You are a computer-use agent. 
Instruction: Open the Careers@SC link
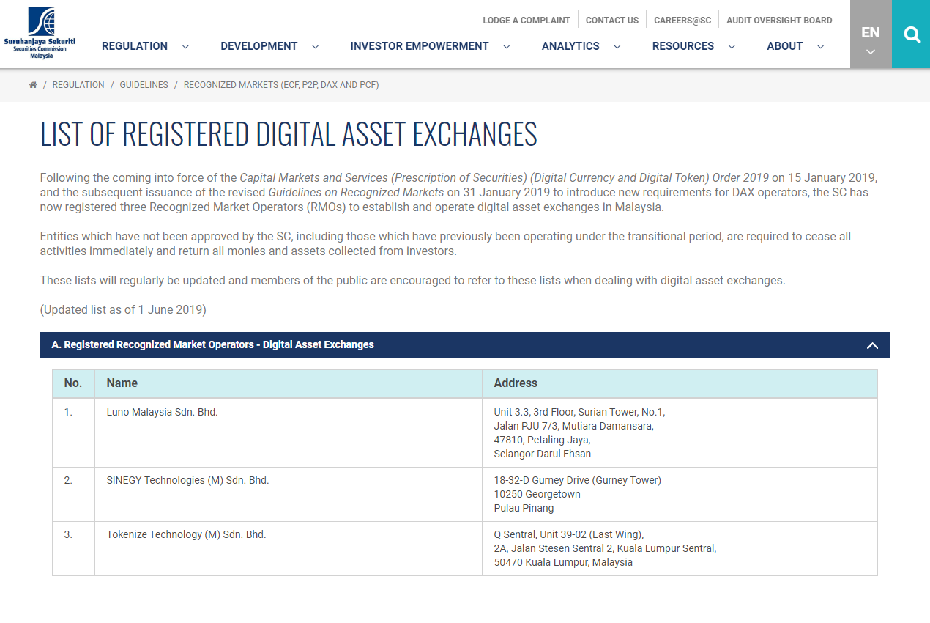click(682, 21)
